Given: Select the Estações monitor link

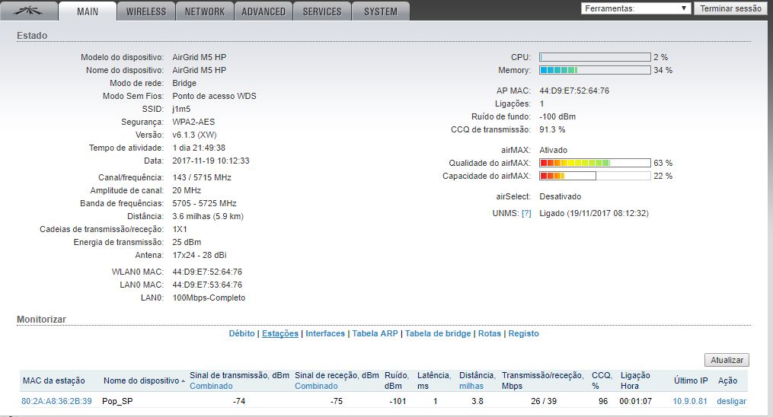Looking at the screenshot, I should tap(280, 333).
